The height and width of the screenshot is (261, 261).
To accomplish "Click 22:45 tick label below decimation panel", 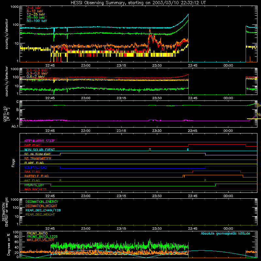I will pyautogui.click(x=50, y=229).
